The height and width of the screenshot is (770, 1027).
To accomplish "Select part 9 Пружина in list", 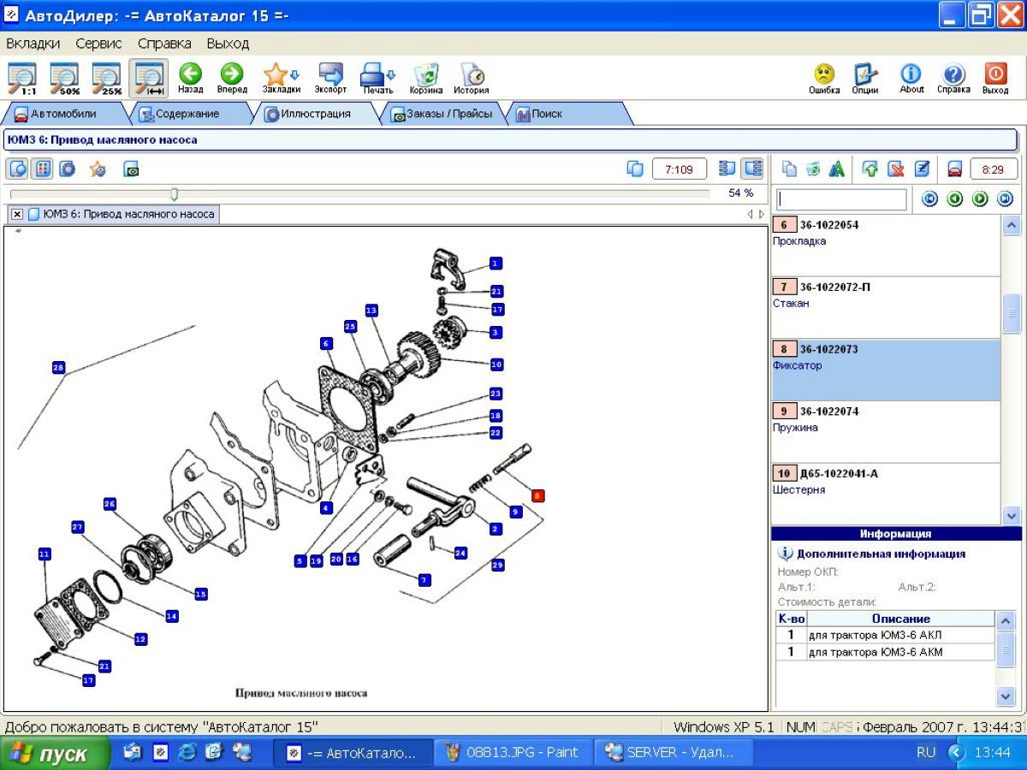I will tap(885, 419).
